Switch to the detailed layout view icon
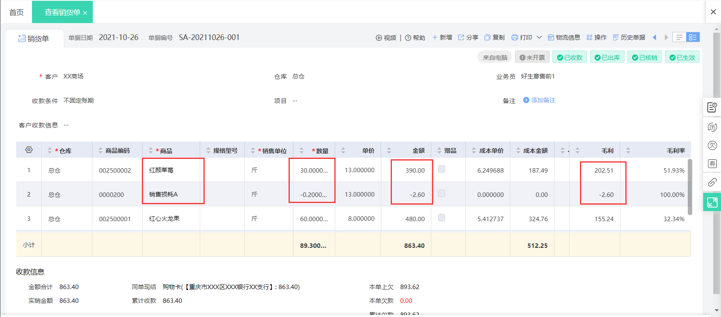 tap(693, 37)
